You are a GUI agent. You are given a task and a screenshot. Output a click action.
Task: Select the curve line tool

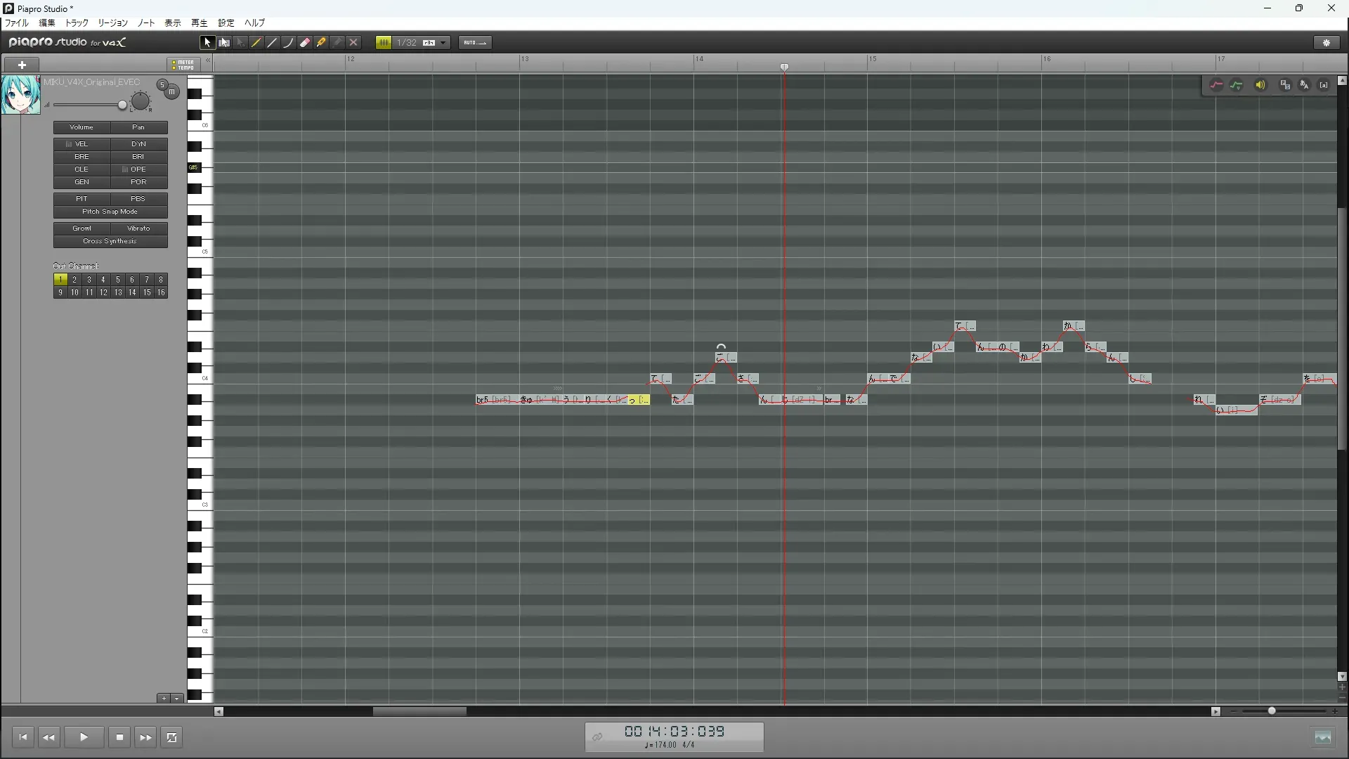289,43
